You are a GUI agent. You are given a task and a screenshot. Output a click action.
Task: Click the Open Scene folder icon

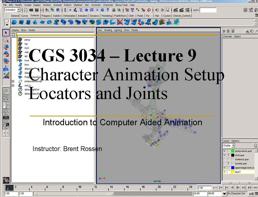pyautogui.click(x=31, y=10)
